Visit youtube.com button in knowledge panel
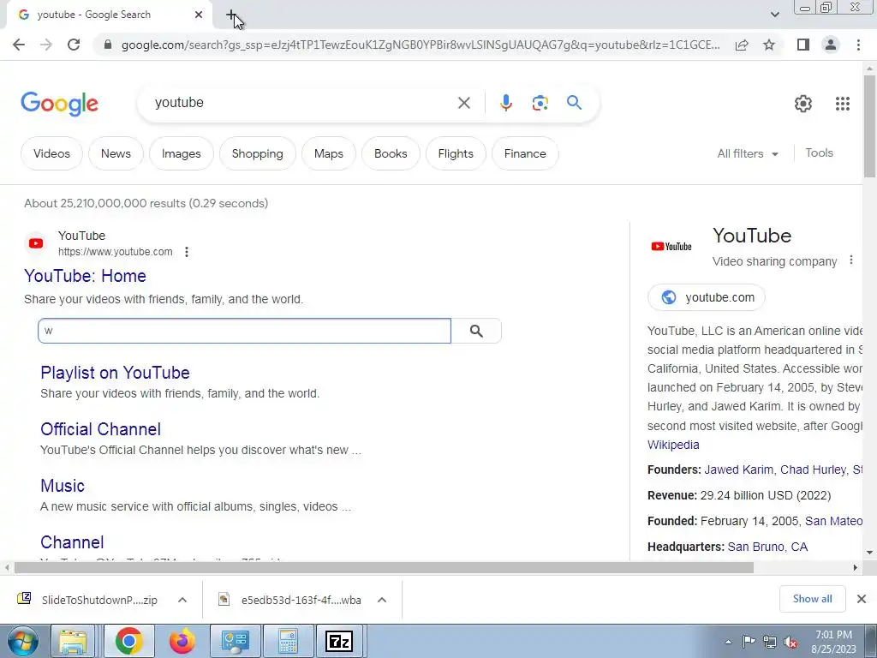 [707, 297]
